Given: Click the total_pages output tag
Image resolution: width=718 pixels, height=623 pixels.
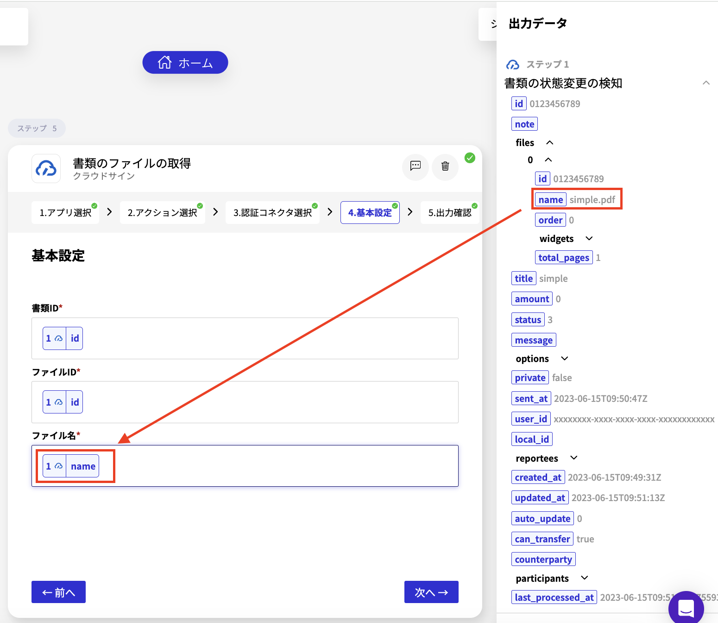Looking at the screenshot, I should point(564,258).
